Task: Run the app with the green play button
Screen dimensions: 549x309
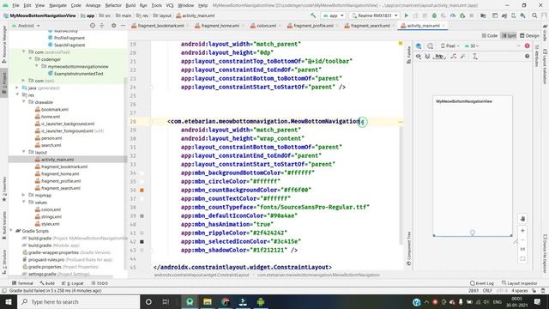Action: [x=406, y=15]
